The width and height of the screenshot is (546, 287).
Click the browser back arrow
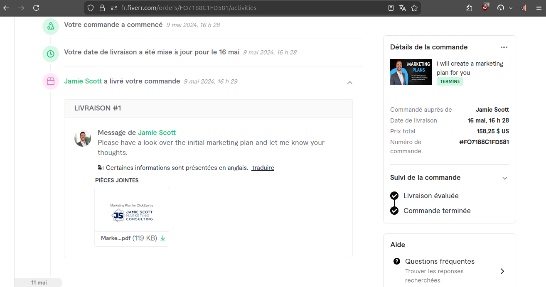click(x=6, y=8)
